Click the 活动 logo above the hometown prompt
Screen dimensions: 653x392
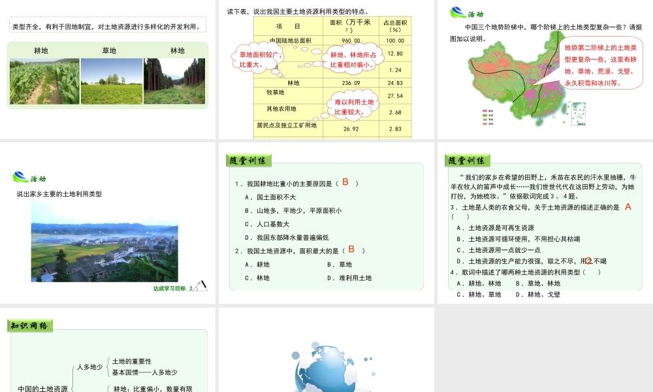(29, 178)
